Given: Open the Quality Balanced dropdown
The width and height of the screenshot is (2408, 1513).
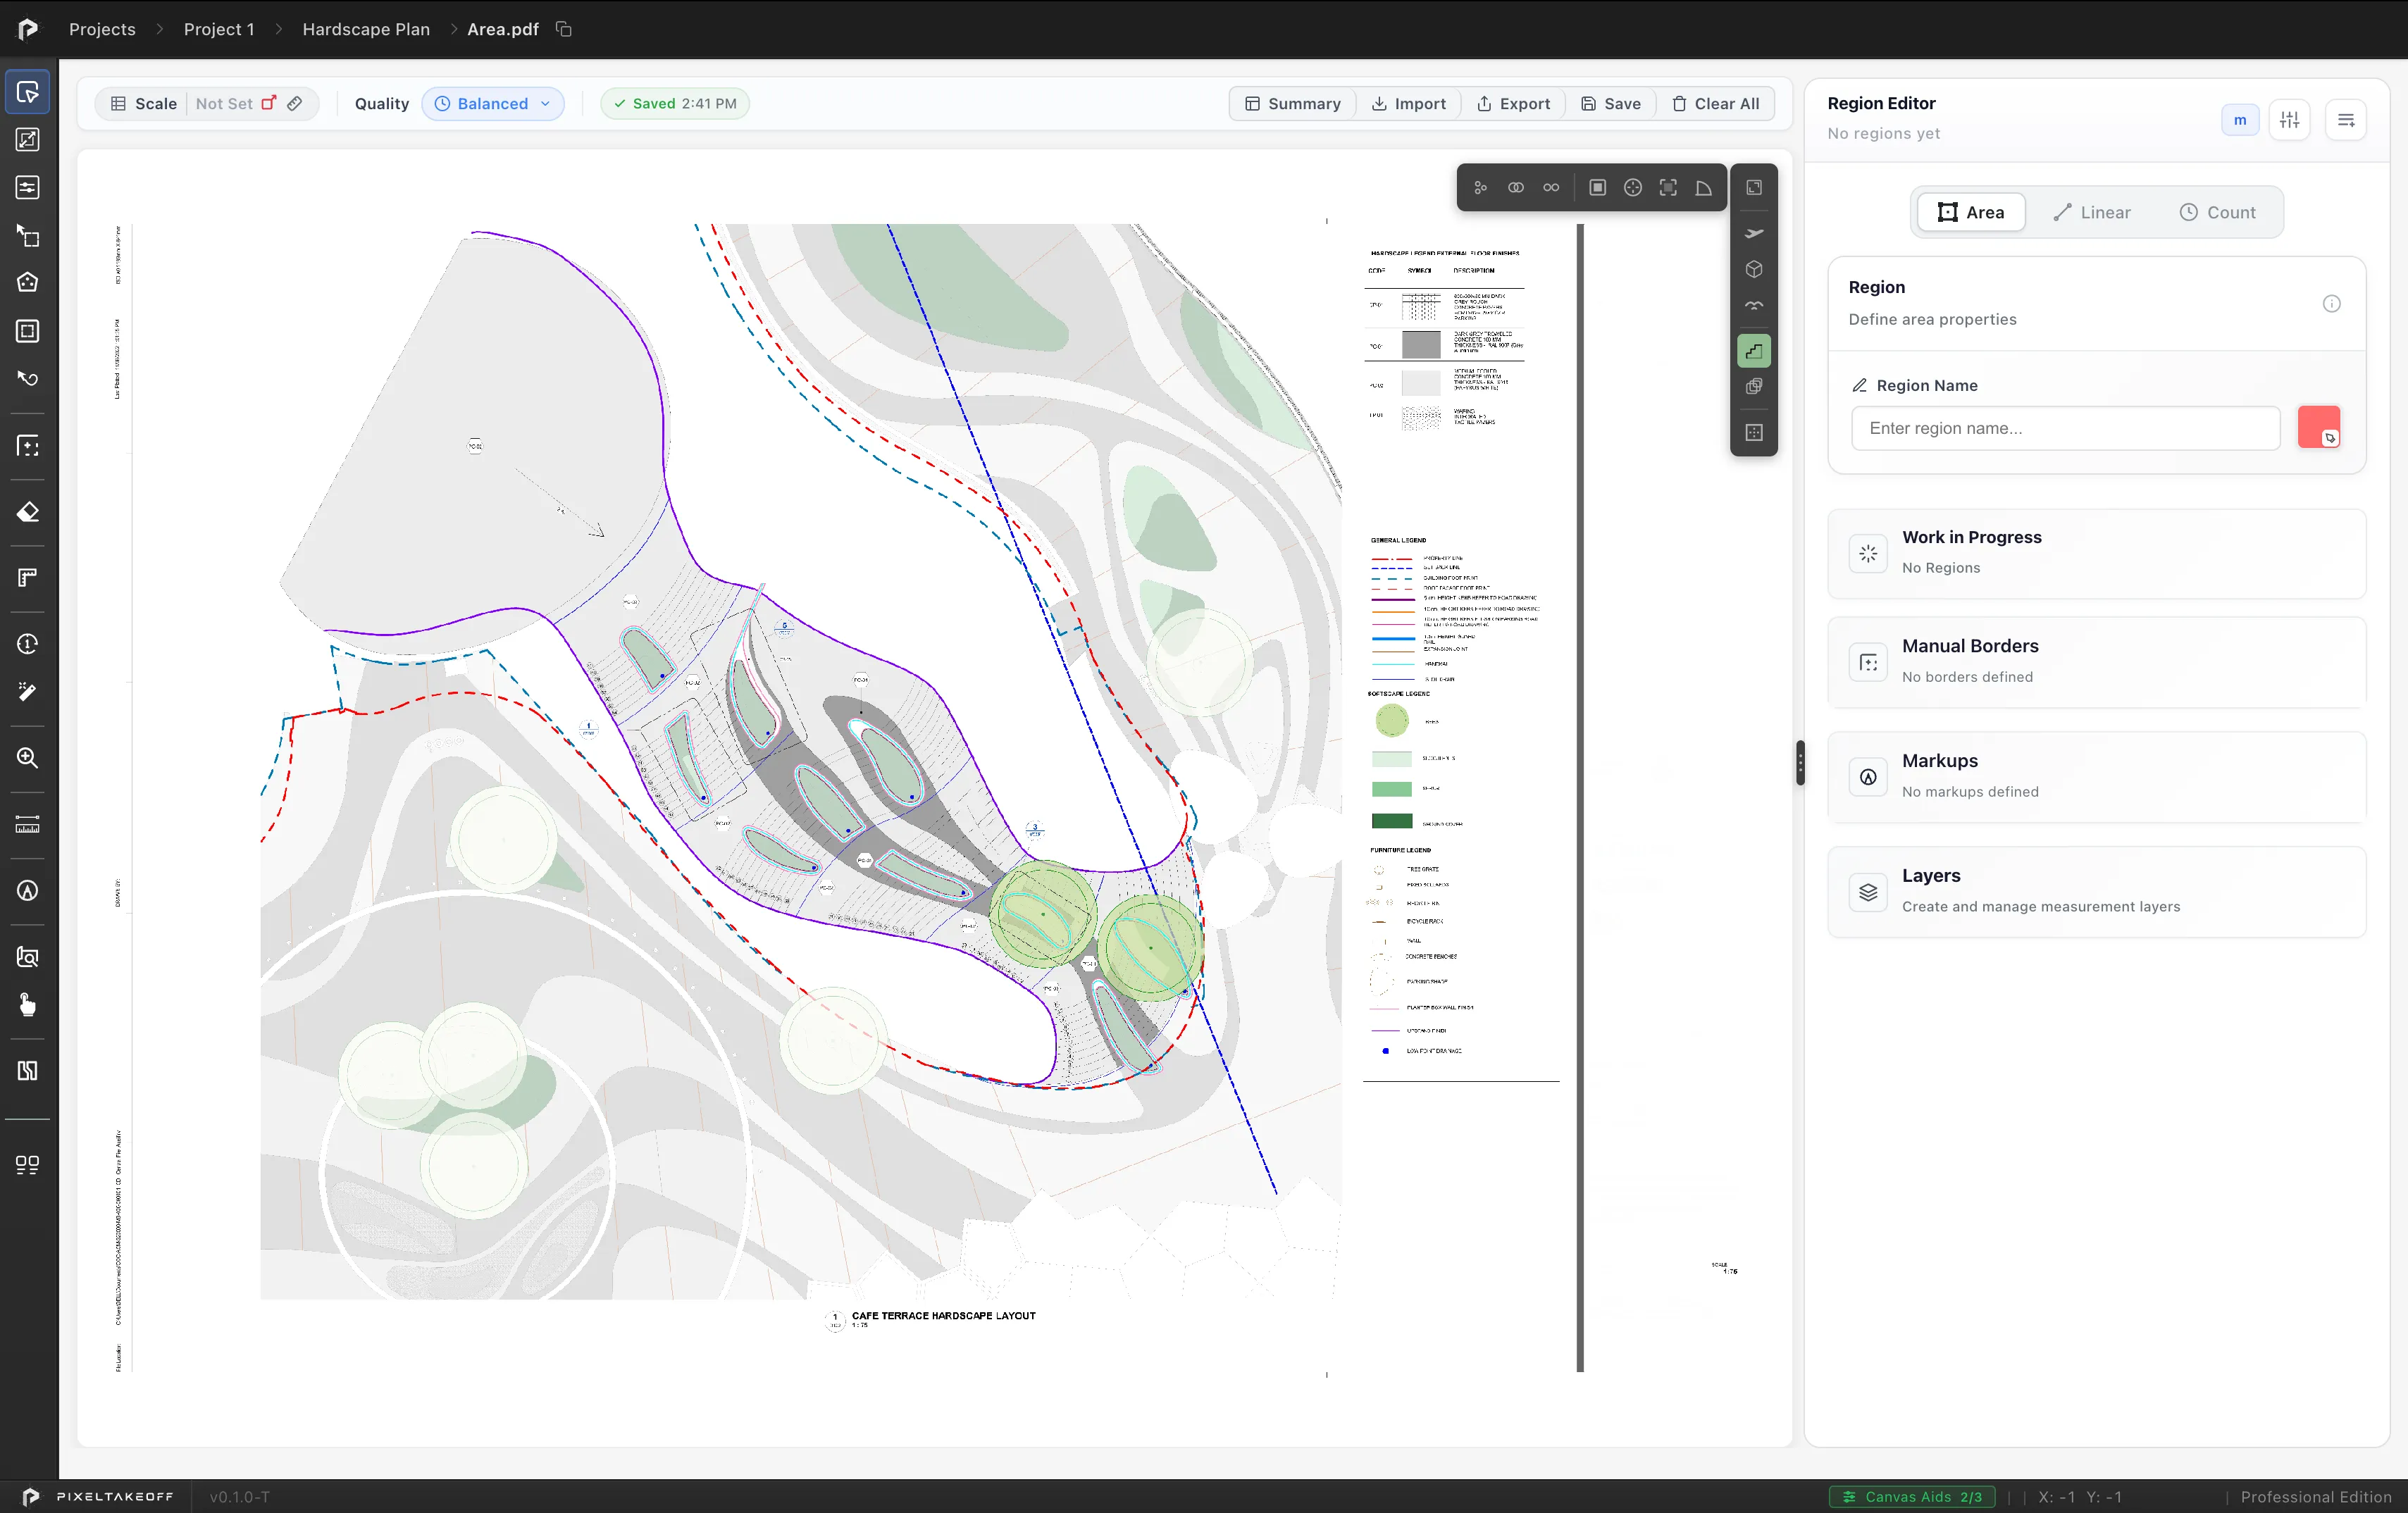Looking at the screenshot, I should (x=493, y=104).
